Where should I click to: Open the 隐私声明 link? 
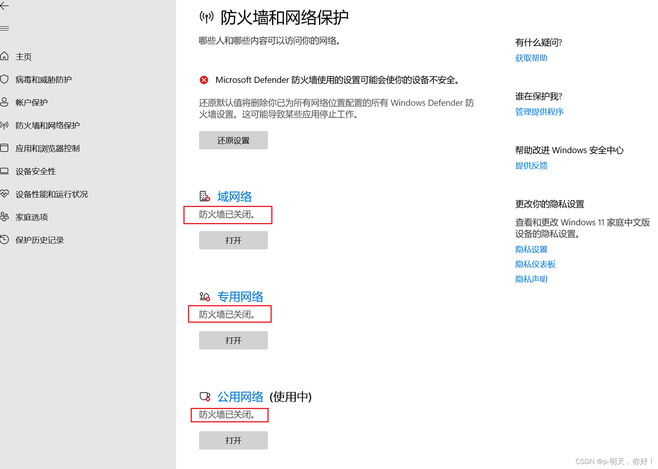(532, 279)
